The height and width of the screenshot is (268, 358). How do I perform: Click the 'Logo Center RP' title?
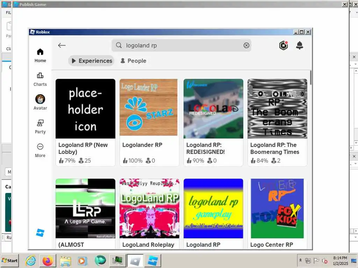tap(271, 245)
